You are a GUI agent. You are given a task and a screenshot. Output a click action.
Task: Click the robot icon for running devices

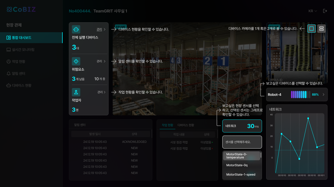(x=76, y=29)
